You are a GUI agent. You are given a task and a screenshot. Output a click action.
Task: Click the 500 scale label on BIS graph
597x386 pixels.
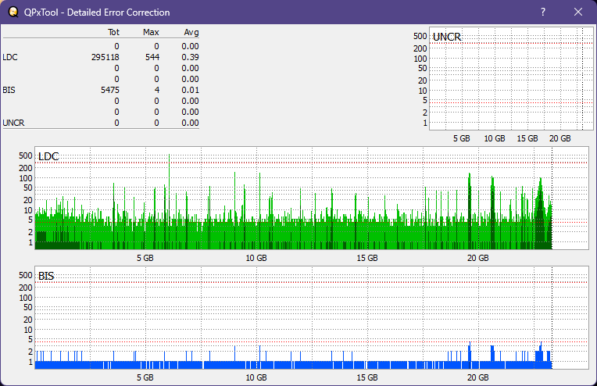(x=26, y=275)
